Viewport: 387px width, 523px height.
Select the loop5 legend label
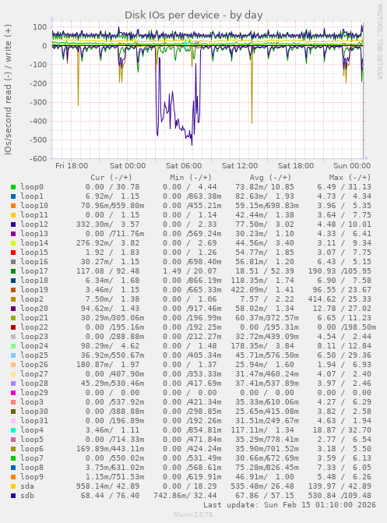point(32,439)
